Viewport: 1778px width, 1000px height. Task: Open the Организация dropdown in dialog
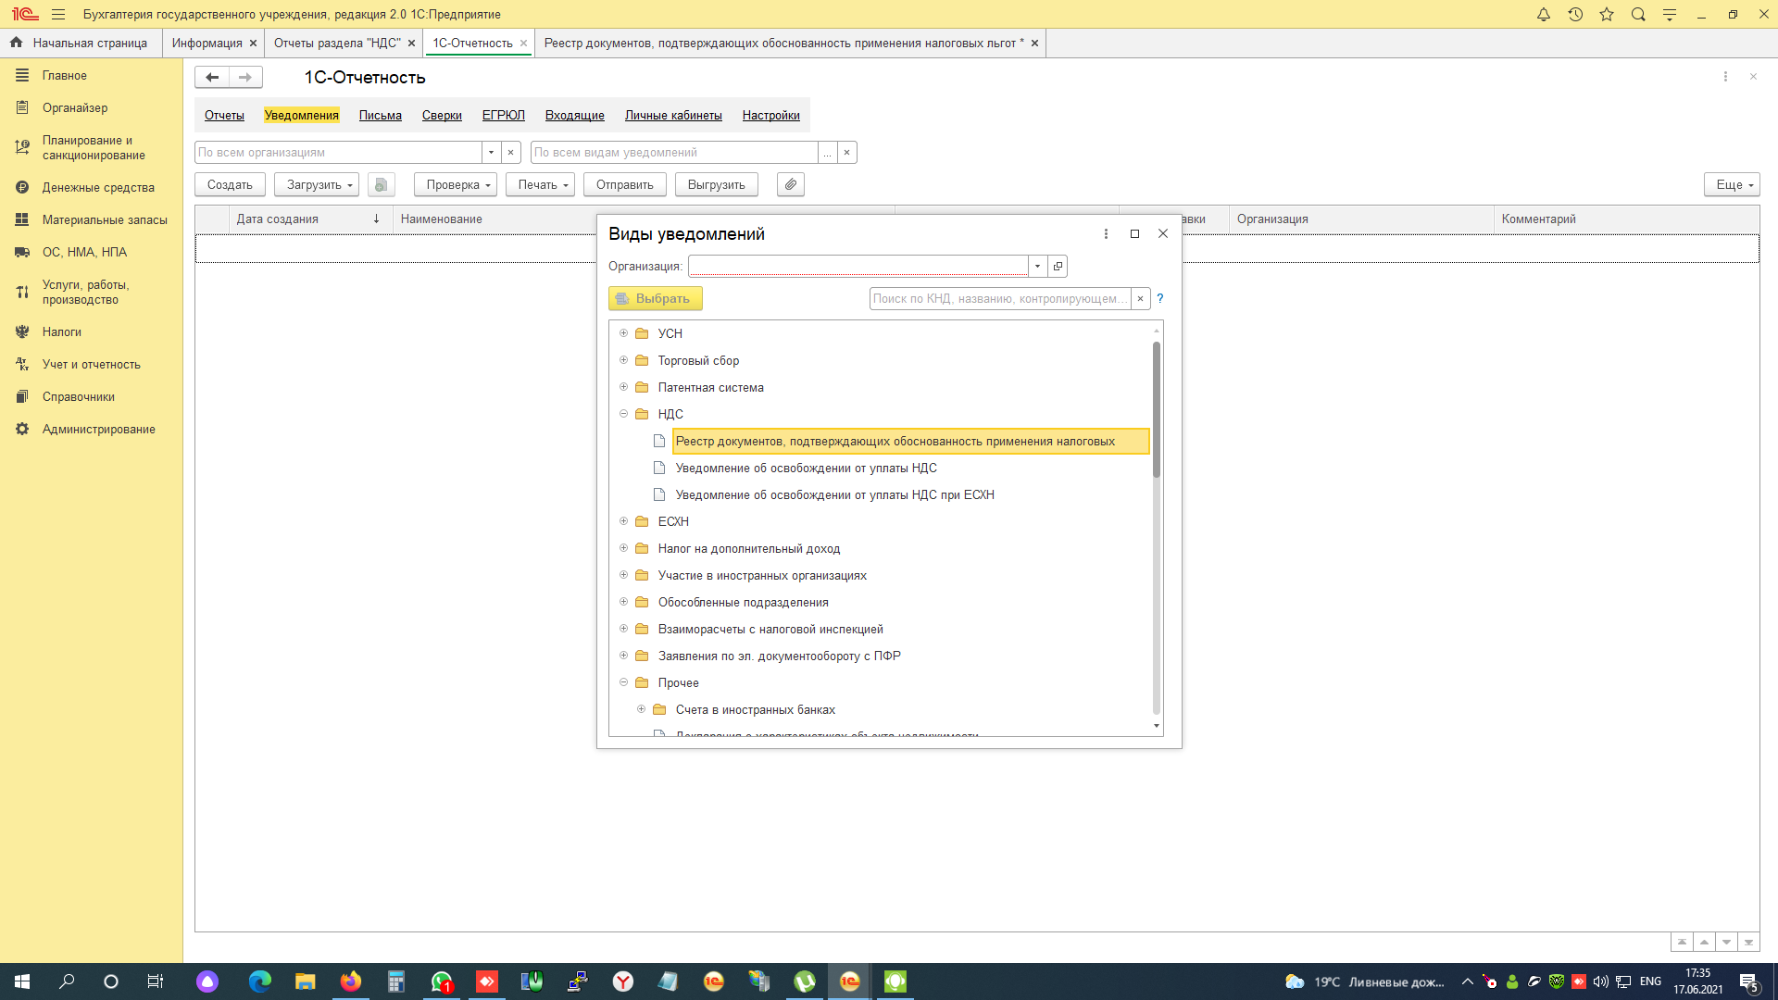click(1037, 267)
